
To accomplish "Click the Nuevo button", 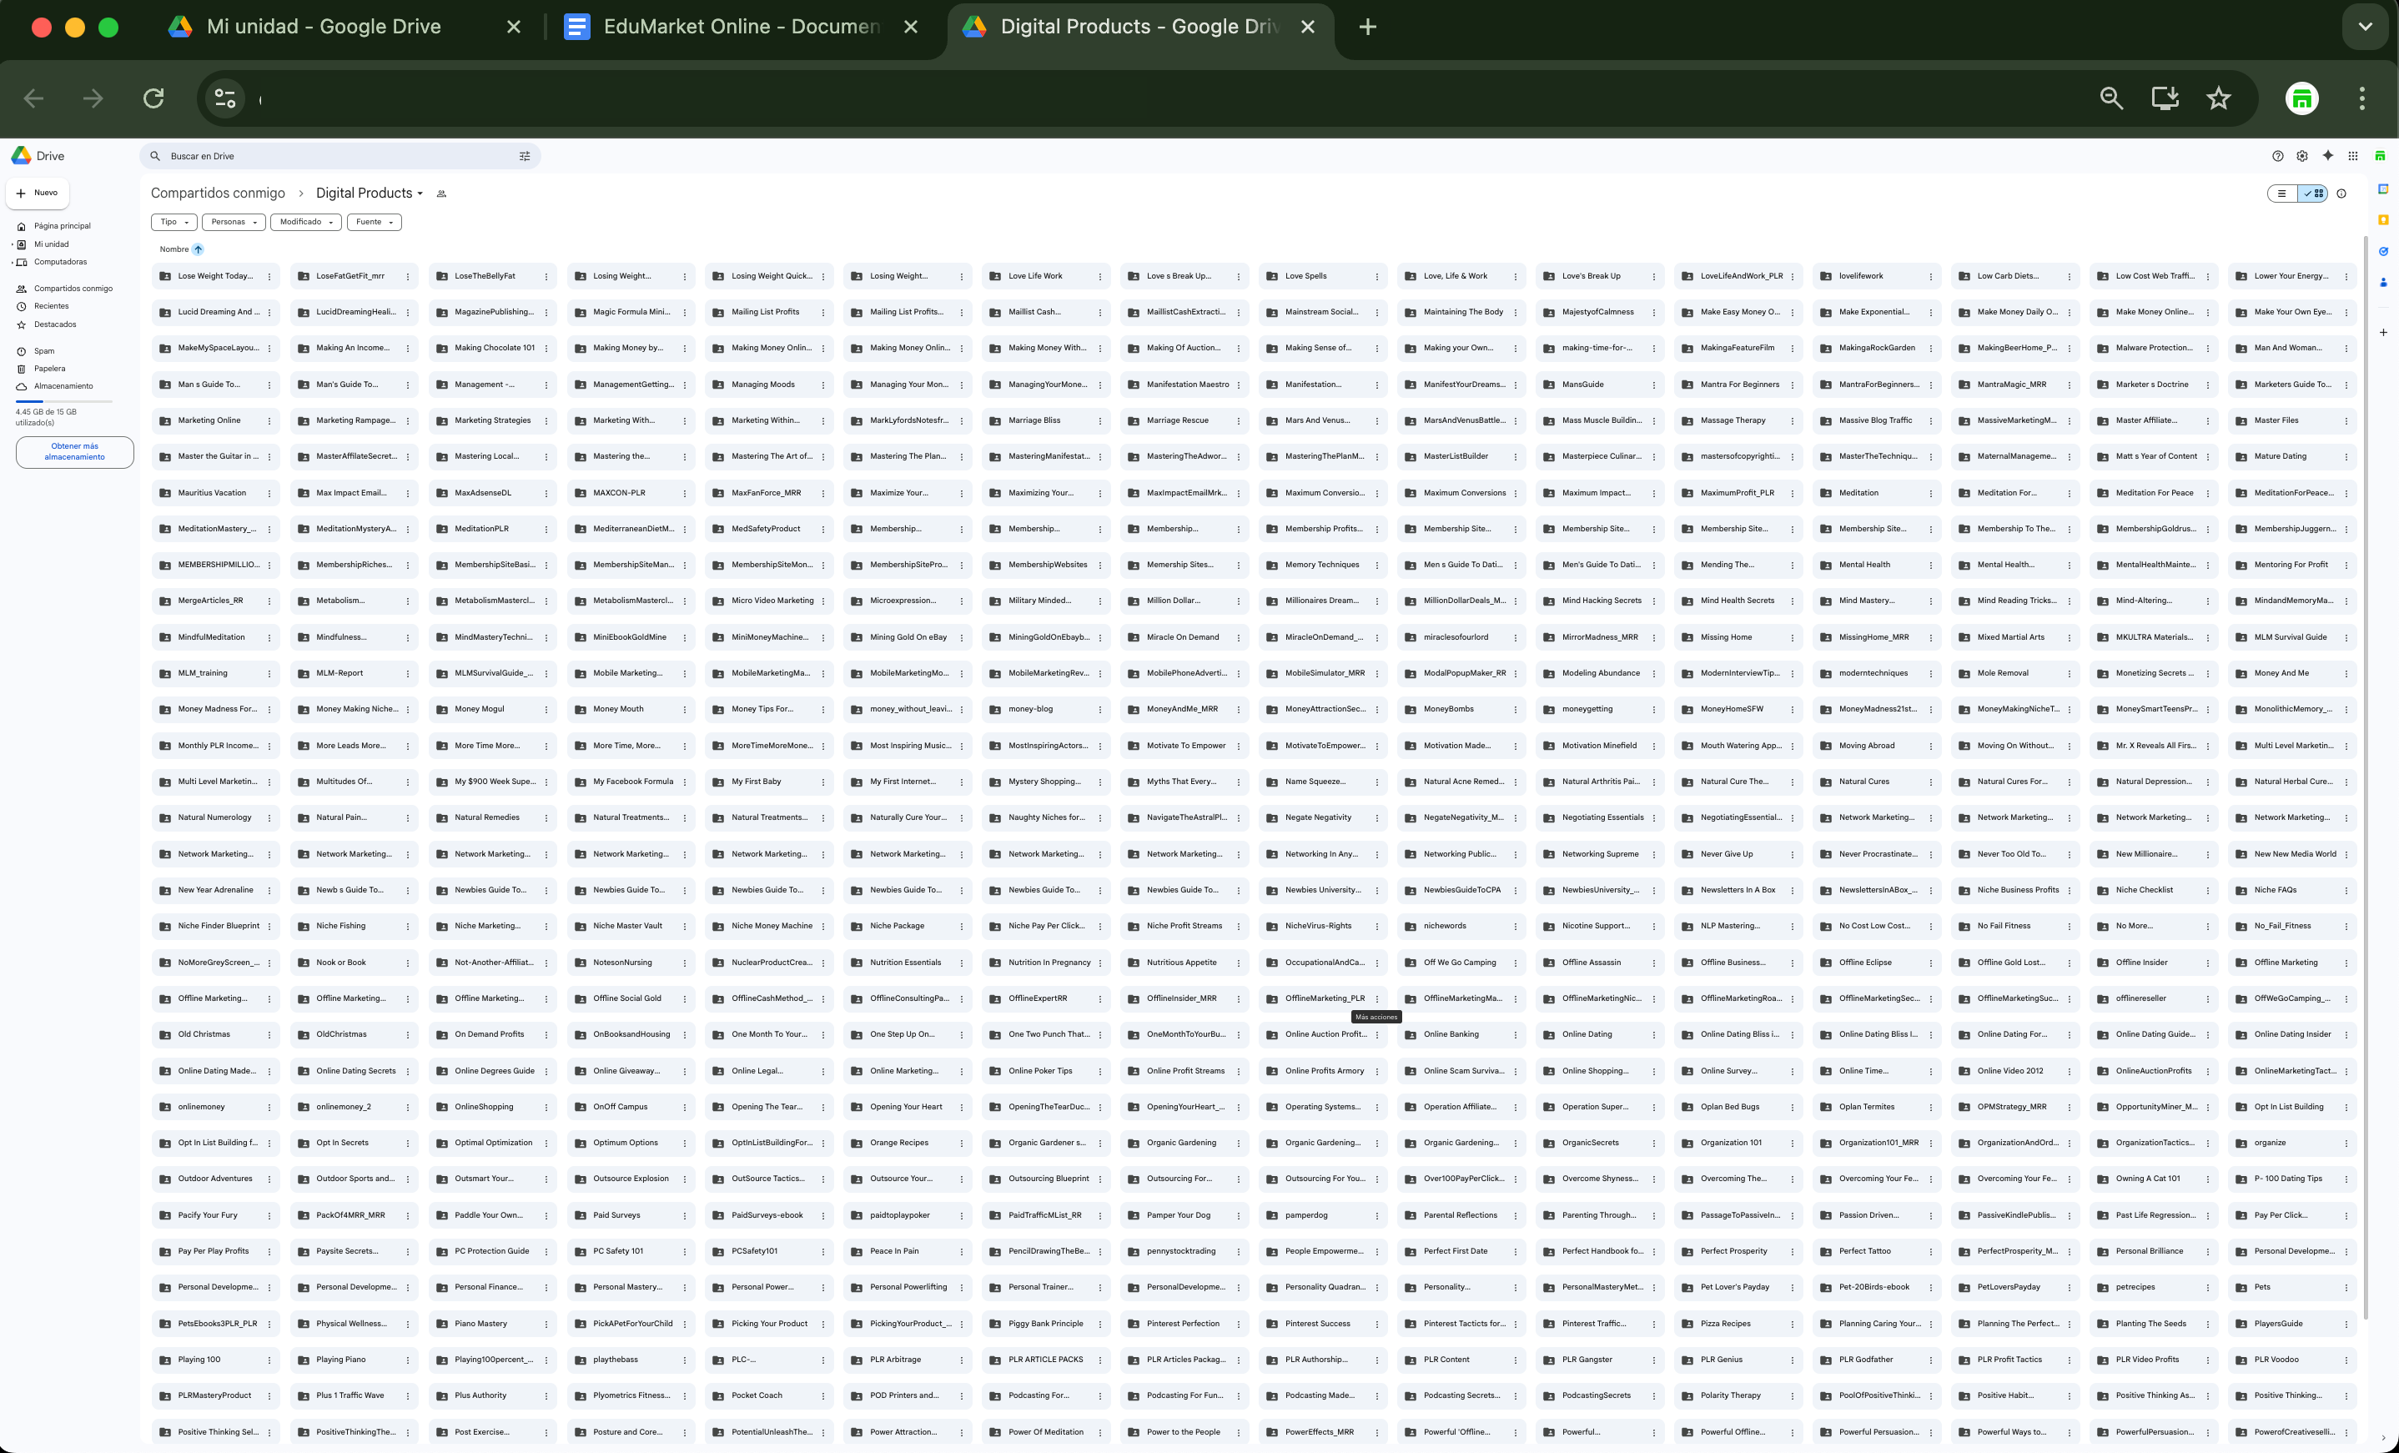I will pos(37,193).
